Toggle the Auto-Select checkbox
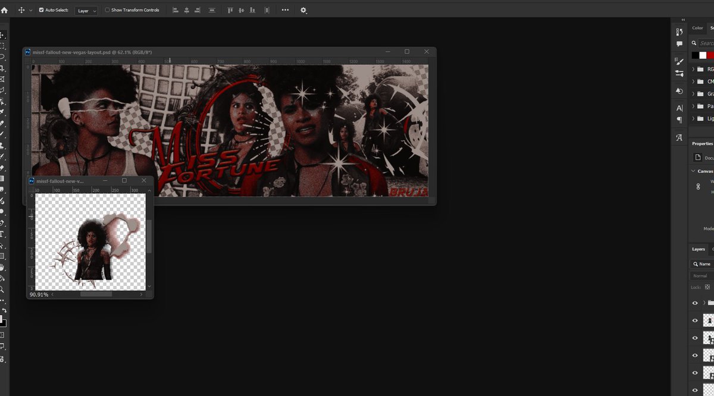714x396 pixels. pos(41,10)
